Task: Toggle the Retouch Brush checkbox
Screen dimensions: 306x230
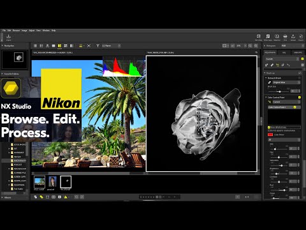Action: click(300, 78)
